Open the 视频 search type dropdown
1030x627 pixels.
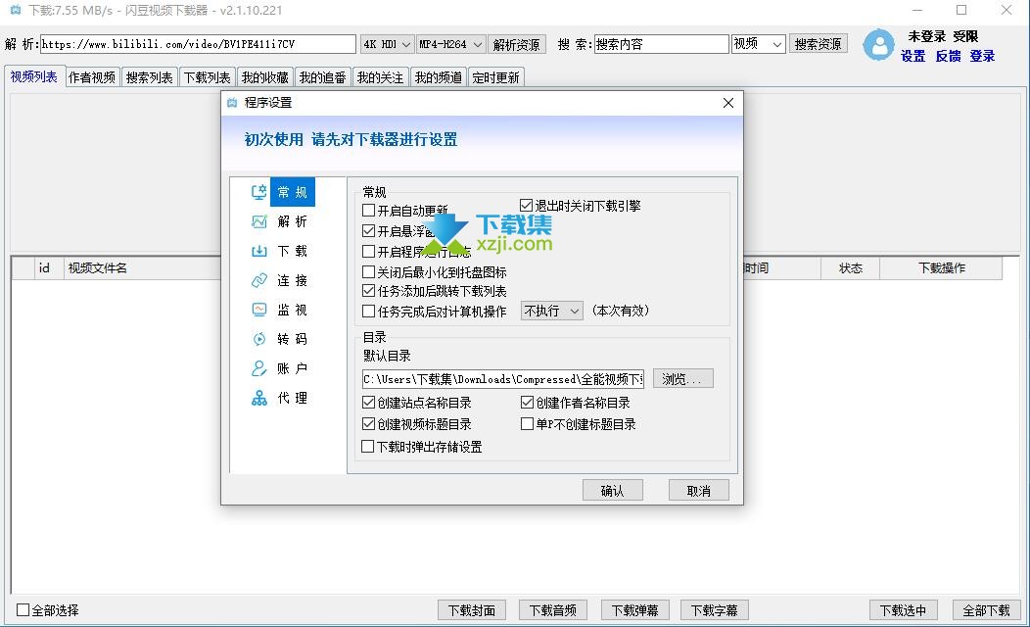click(758, 44)
